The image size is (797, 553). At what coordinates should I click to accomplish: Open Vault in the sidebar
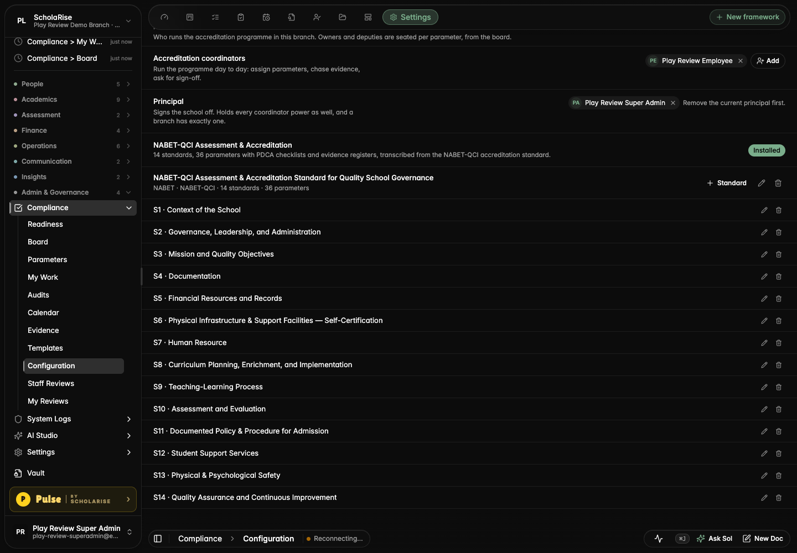pyautogui.click(x=73, y=473)
